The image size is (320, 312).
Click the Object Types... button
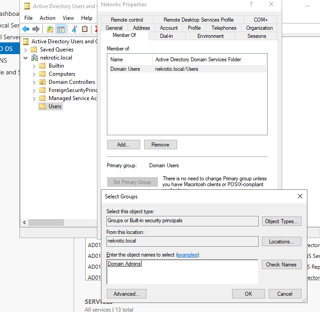pos(281,221)
